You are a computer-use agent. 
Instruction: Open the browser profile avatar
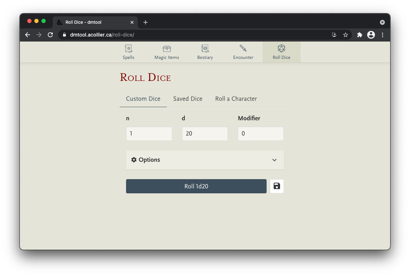(371, 35)
